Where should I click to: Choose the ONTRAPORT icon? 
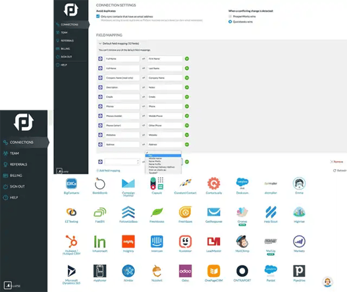pos(242,271)
